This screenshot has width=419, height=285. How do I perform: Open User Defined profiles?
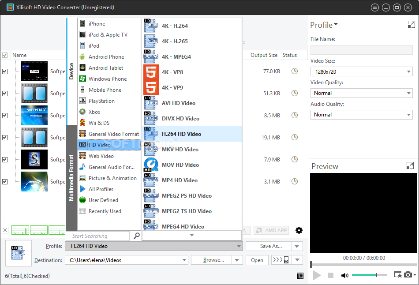click(109, 200)
